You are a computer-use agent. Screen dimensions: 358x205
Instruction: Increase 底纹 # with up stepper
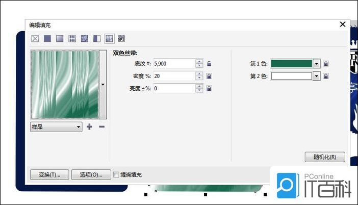click(199, 61)
